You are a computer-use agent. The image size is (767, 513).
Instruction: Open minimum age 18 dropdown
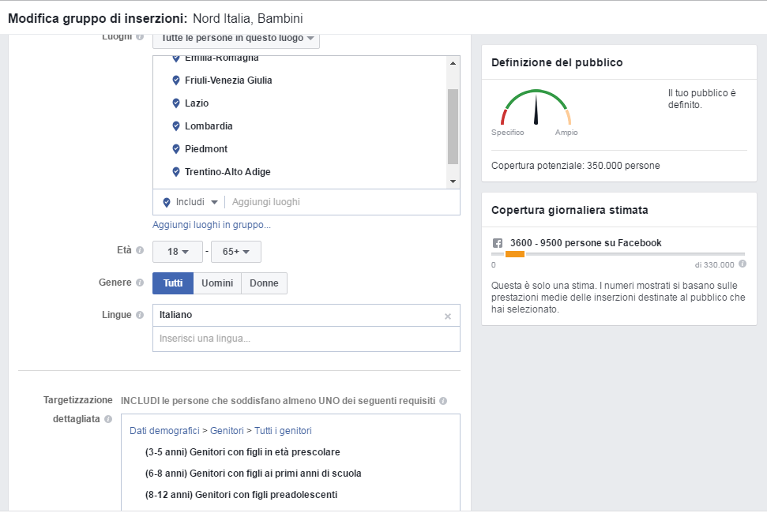pos(178,252)
